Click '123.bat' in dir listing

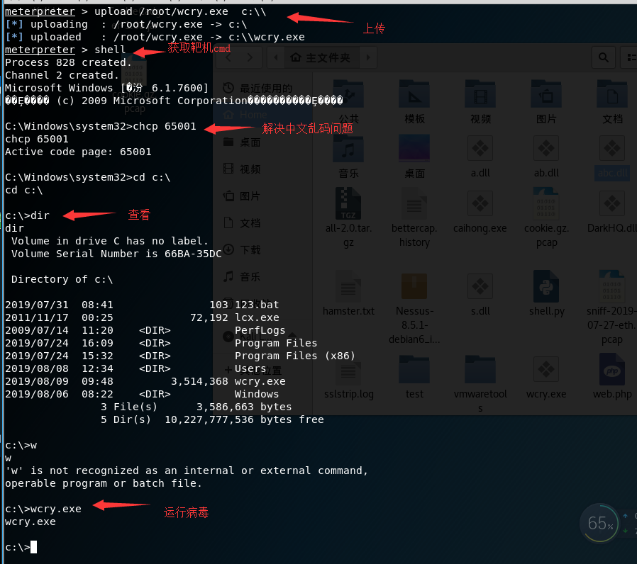pos(257,305)
